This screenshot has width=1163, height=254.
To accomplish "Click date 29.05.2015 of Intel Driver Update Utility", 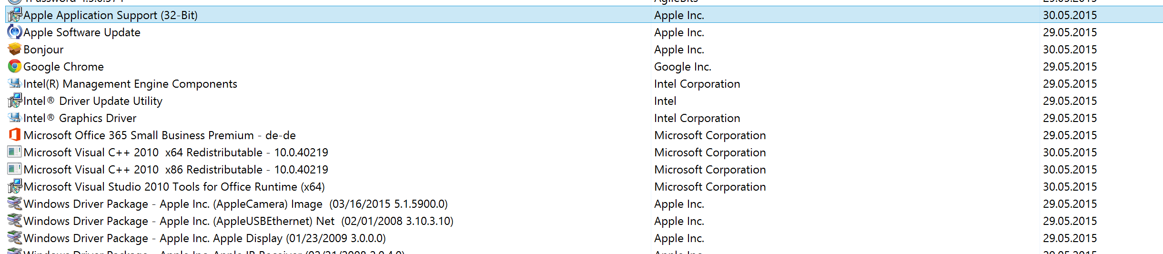I will [x=1070, y=101].
